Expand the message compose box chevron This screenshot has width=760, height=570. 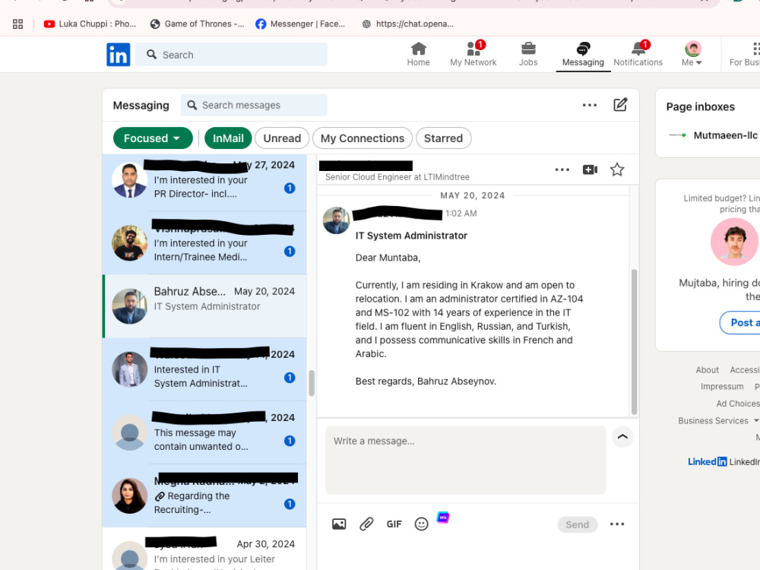coord(622,437)
